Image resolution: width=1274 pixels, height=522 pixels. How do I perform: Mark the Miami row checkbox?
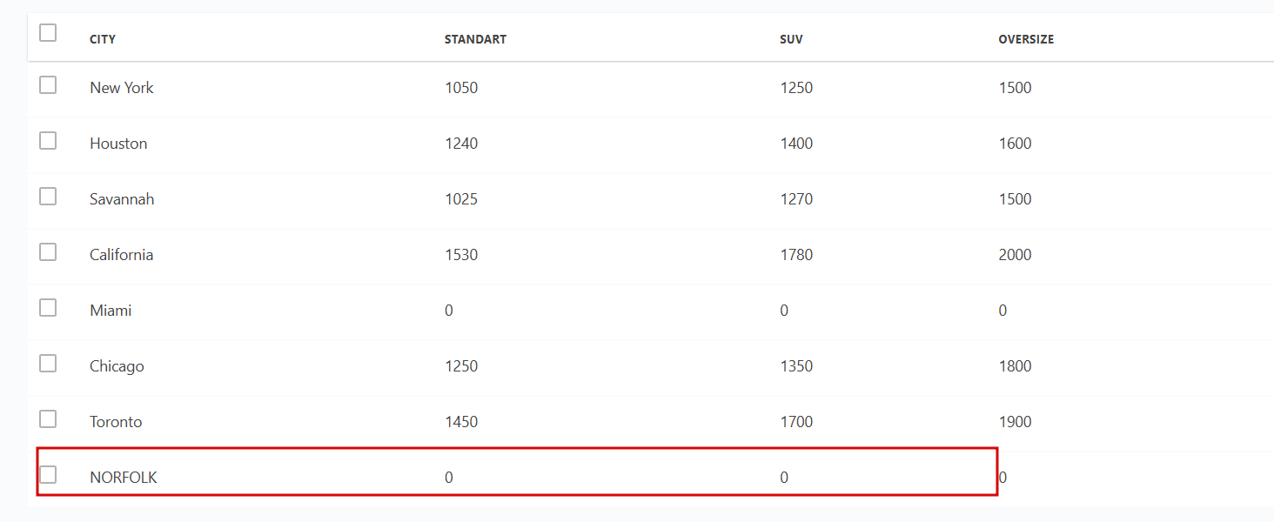pos(48,308)
